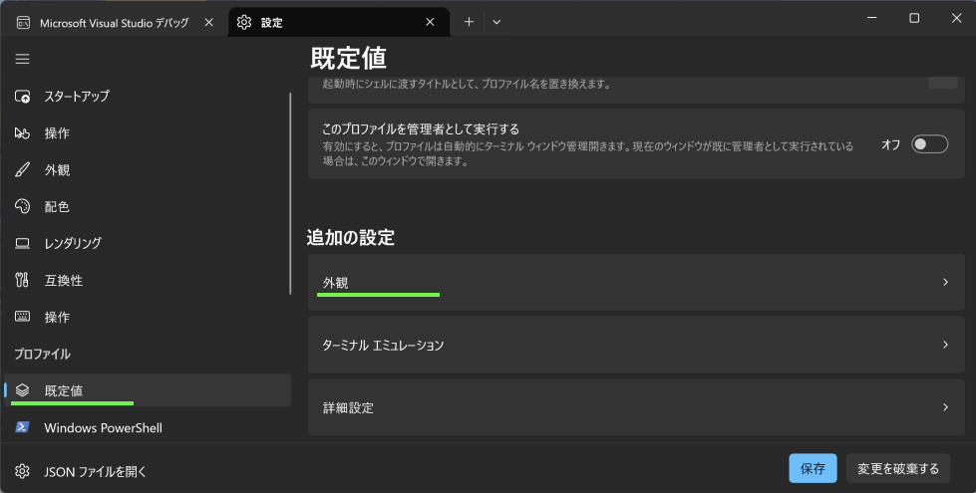976x493 pixels.
Task: Click the monitor icon for レンダリング
Action: [x=22, y=243]
